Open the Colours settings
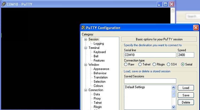 pyautogui.click(x=98, y=86)
